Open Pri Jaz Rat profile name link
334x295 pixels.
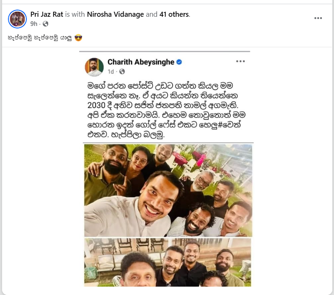tap(47, 14)
